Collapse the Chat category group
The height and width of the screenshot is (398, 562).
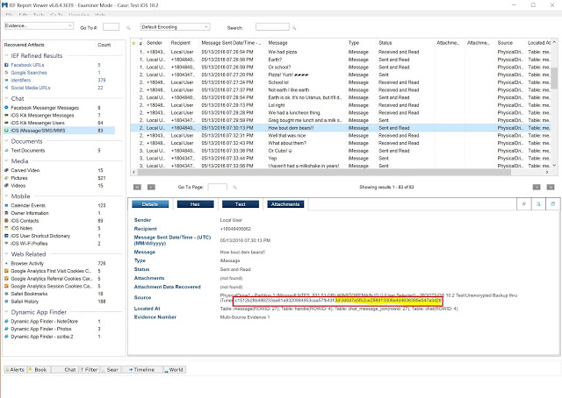tap(6, 98)
